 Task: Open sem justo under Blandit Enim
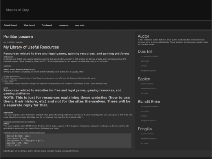145,111
